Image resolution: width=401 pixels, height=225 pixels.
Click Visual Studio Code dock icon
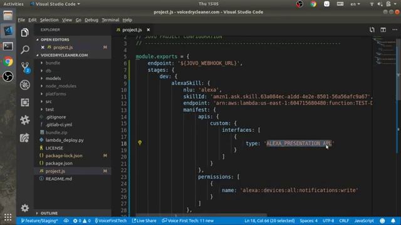(x=8, y=31)
